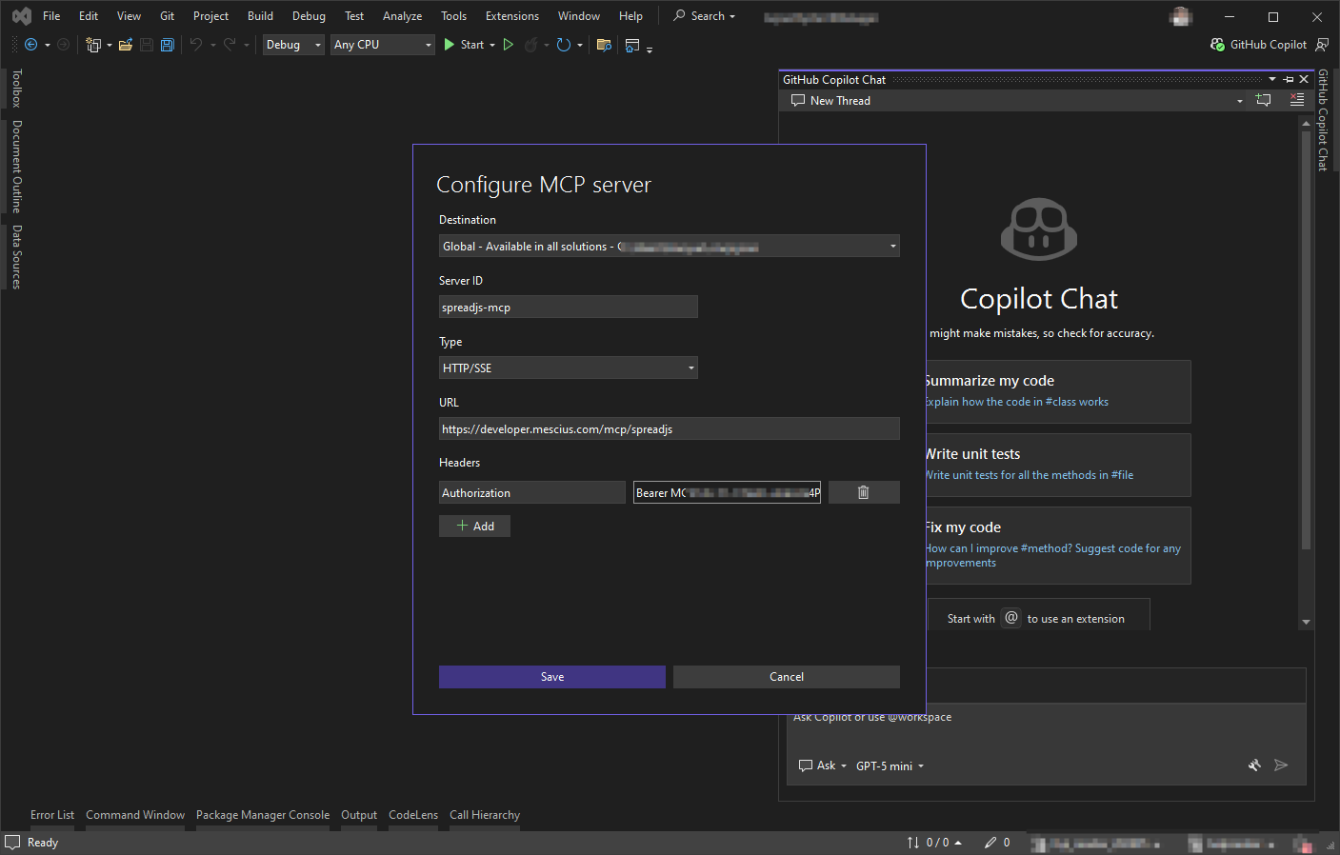Click the toolbar overflow options arrow
Screen dimensions: 1340x855
(x=650, y=49)
